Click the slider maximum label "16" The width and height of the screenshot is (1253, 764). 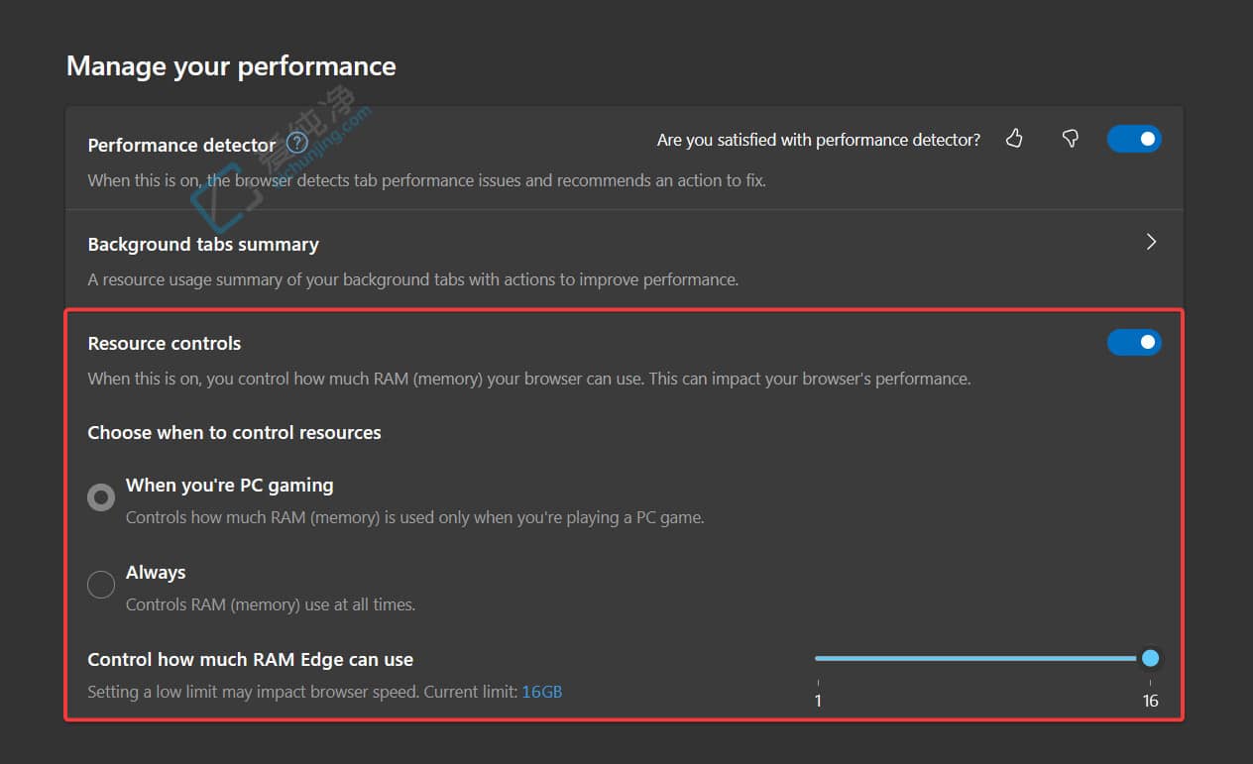[x=1150, y=701]
